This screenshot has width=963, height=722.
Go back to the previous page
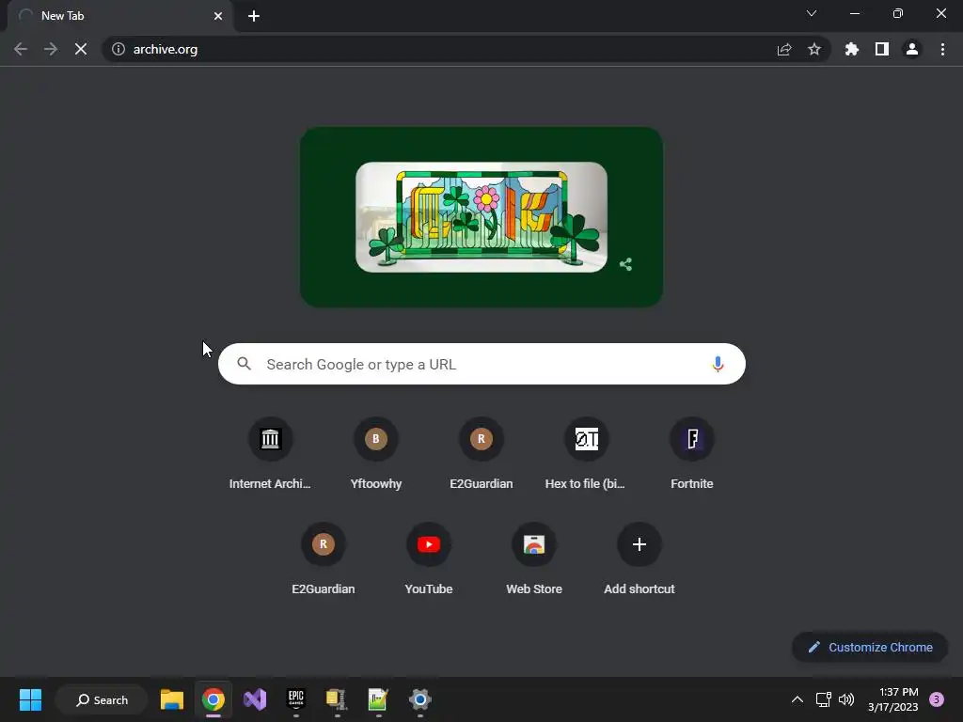pyautogui.click(x=21, y=49)
